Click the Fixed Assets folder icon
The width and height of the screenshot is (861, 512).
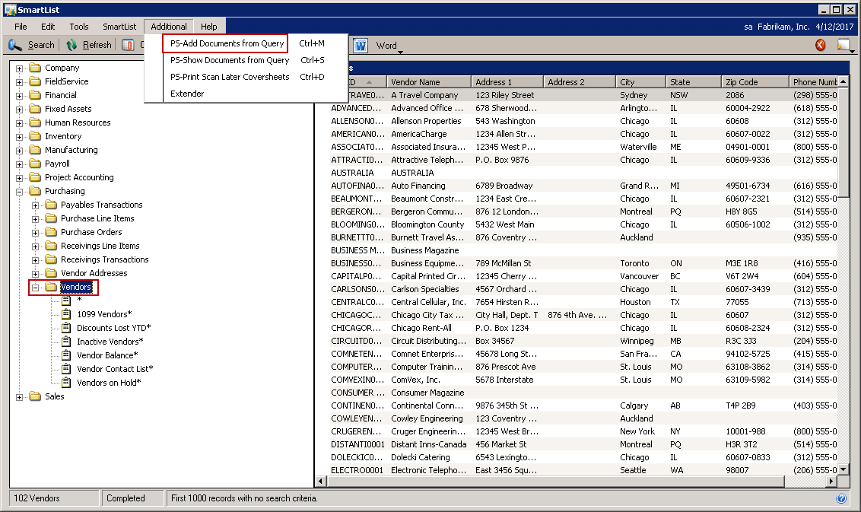point(35,109)
